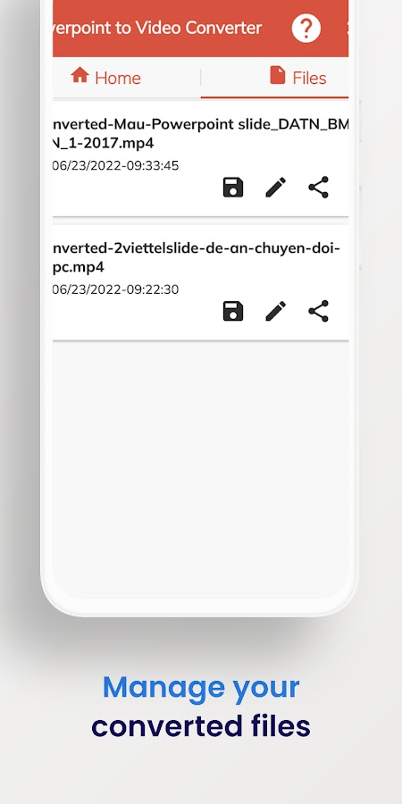Tap the document icon in Files tab

(x=277, y=75)
